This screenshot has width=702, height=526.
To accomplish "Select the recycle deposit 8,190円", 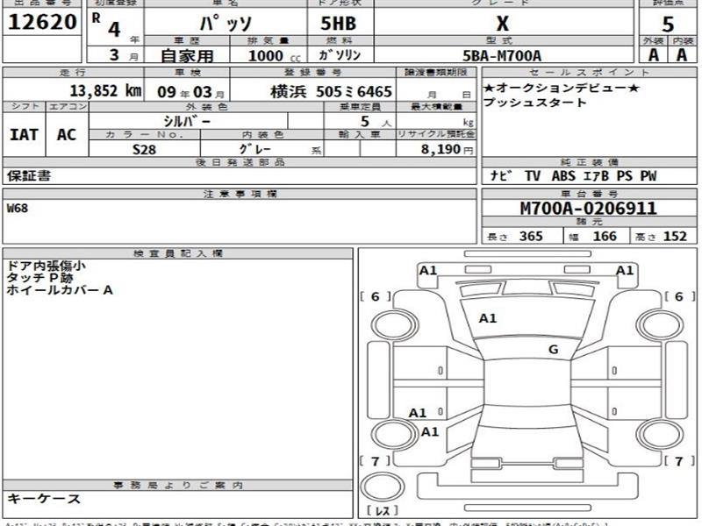I will click(447, 149).
